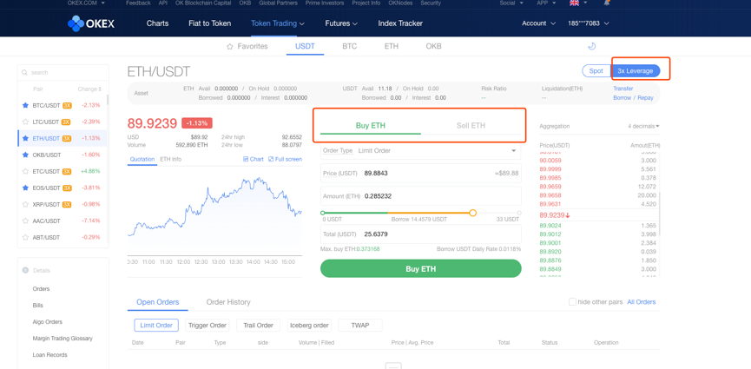Click the 3X badge next to LTC/USDT
751x369 pixels.
pyautogui.click(x=66, y=122)
